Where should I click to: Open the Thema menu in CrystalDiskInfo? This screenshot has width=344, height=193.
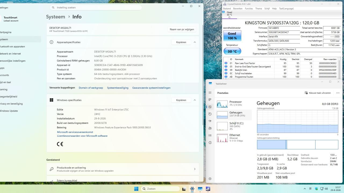259,9
